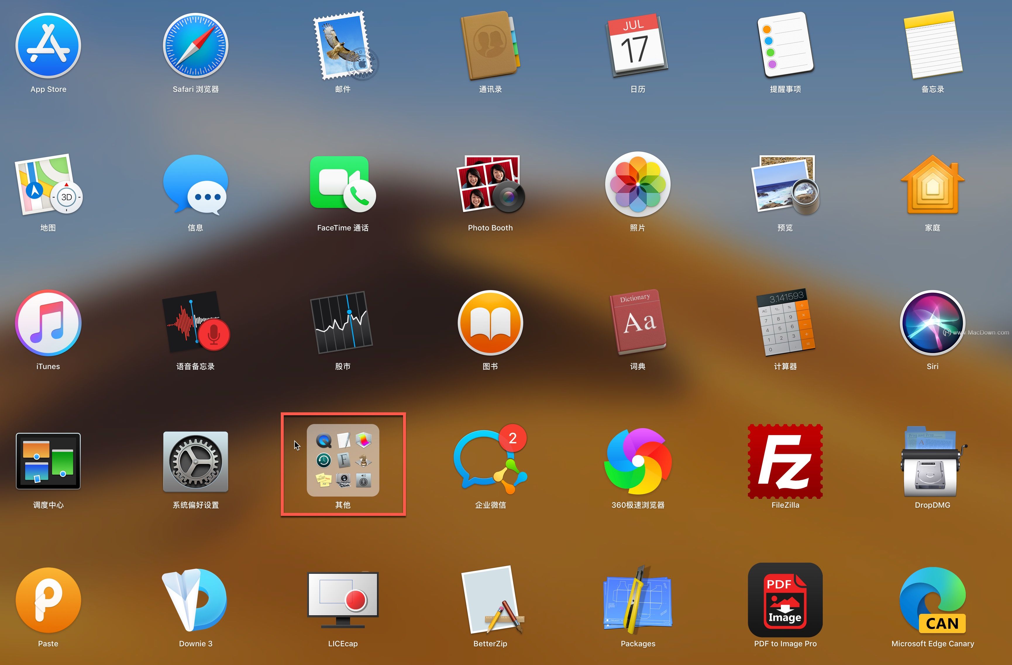Open PDF to Image Pro
Image resolution: width=1012 pixels, height=665 pixels.
coord(785,600)
